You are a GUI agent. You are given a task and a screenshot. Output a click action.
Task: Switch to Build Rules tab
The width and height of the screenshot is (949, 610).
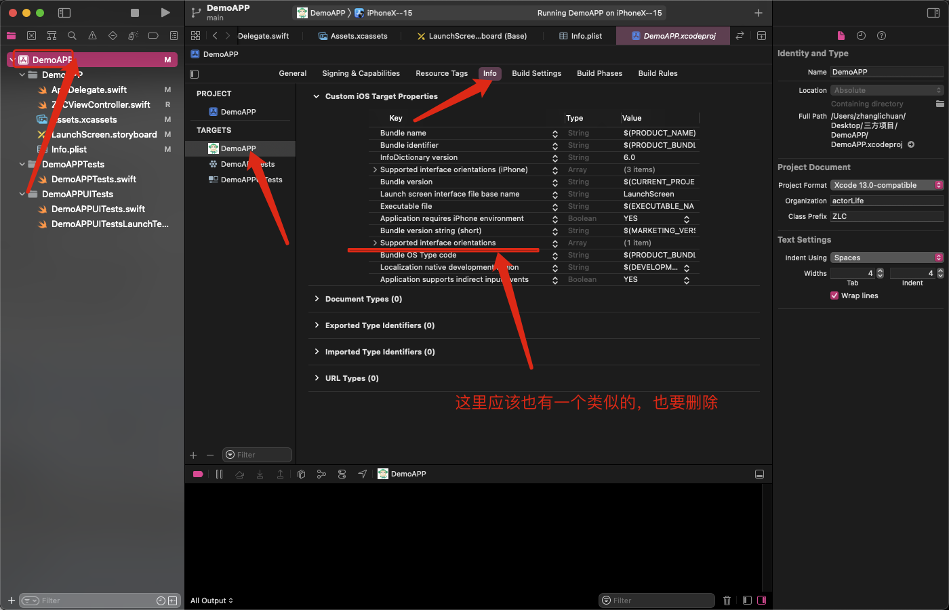[658, 73]
